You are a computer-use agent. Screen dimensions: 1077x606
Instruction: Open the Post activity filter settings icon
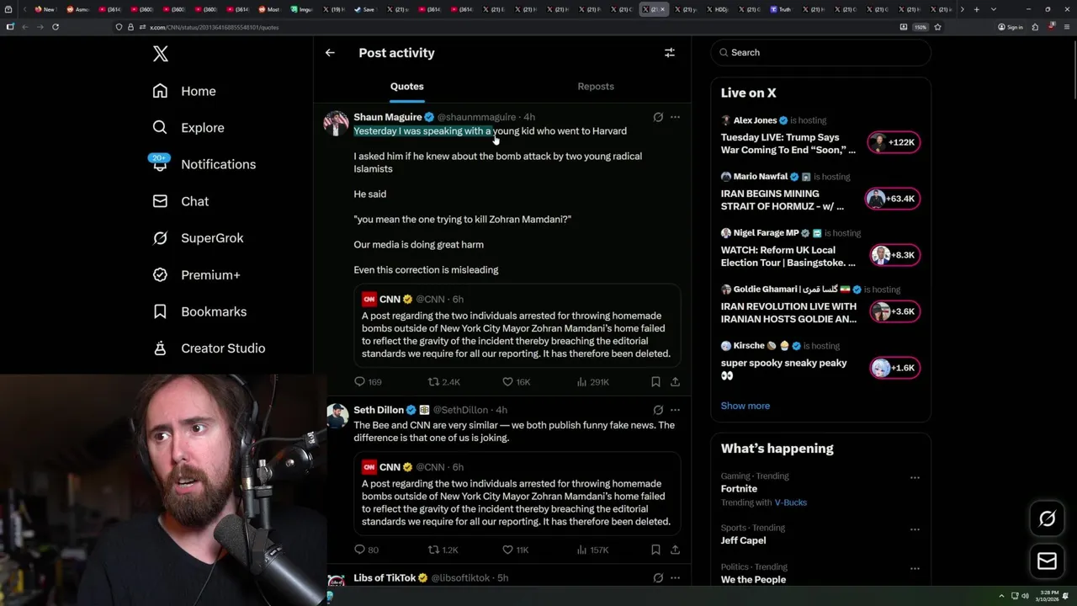(670, 52)
